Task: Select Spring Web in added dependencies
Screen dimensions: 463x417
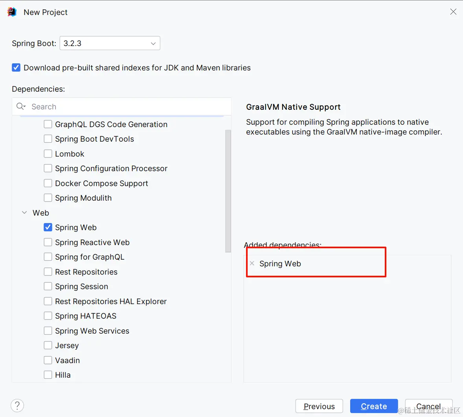Action: coord(280,264)
